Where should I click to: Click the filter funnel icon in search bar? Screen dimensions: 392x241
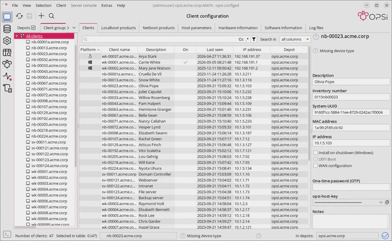pyautogui.click(x=253, y=39)
